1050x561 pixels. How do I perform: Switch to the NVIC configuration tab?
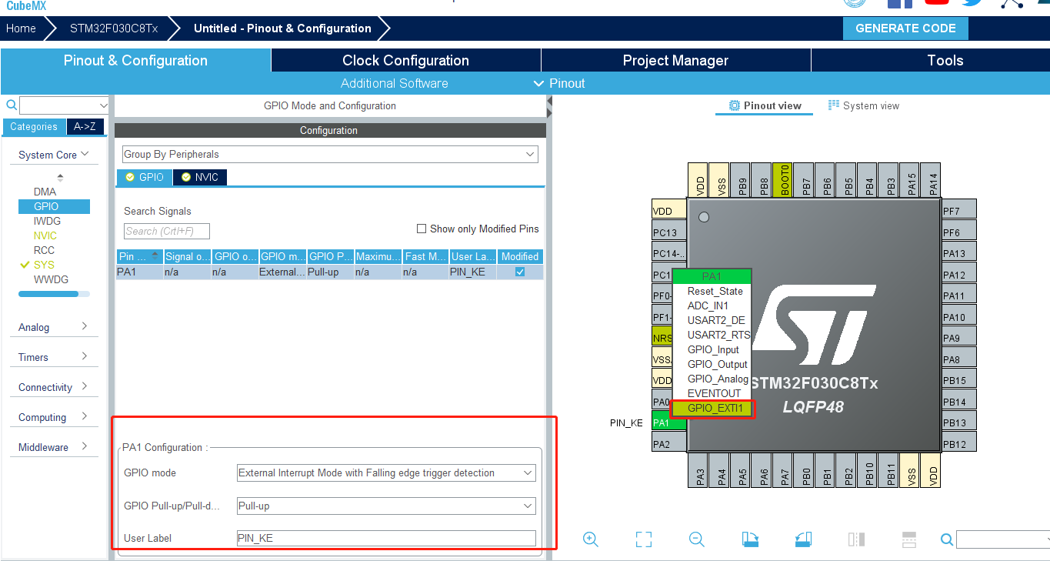[x=200, y=177]
